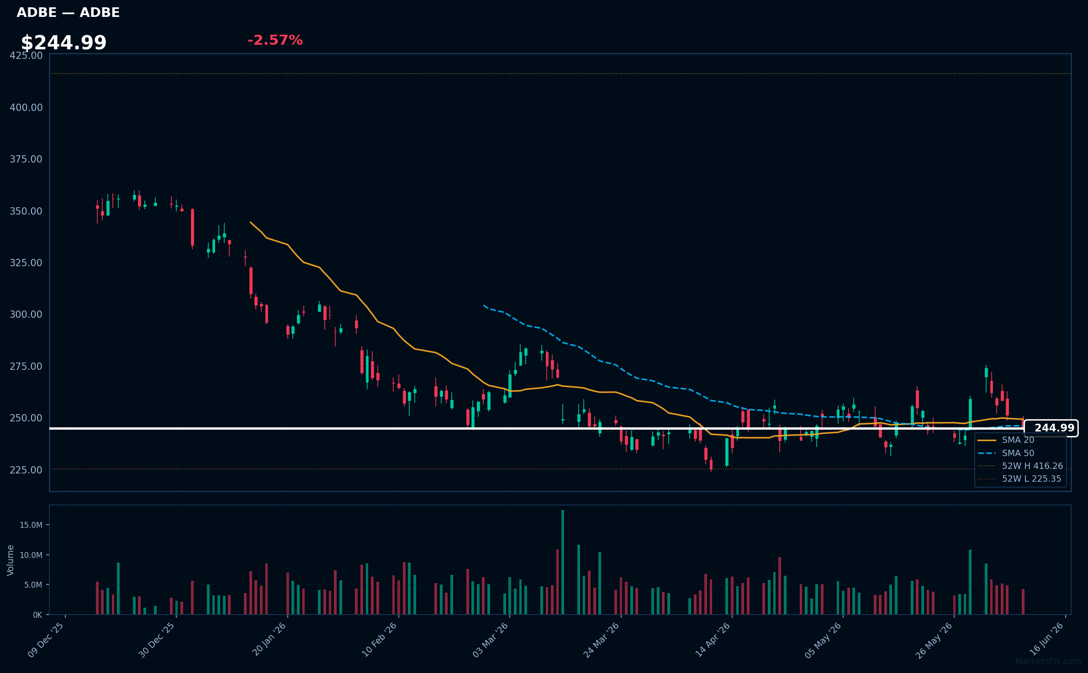The height and width of the screenshot is (673, 1088).
Task: Click the 03 Mar '26 date label
Action: (490, 640)
